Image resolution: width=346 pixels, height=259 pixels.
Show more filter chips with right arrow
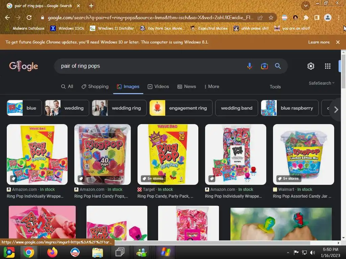click(x=336, y=110)
